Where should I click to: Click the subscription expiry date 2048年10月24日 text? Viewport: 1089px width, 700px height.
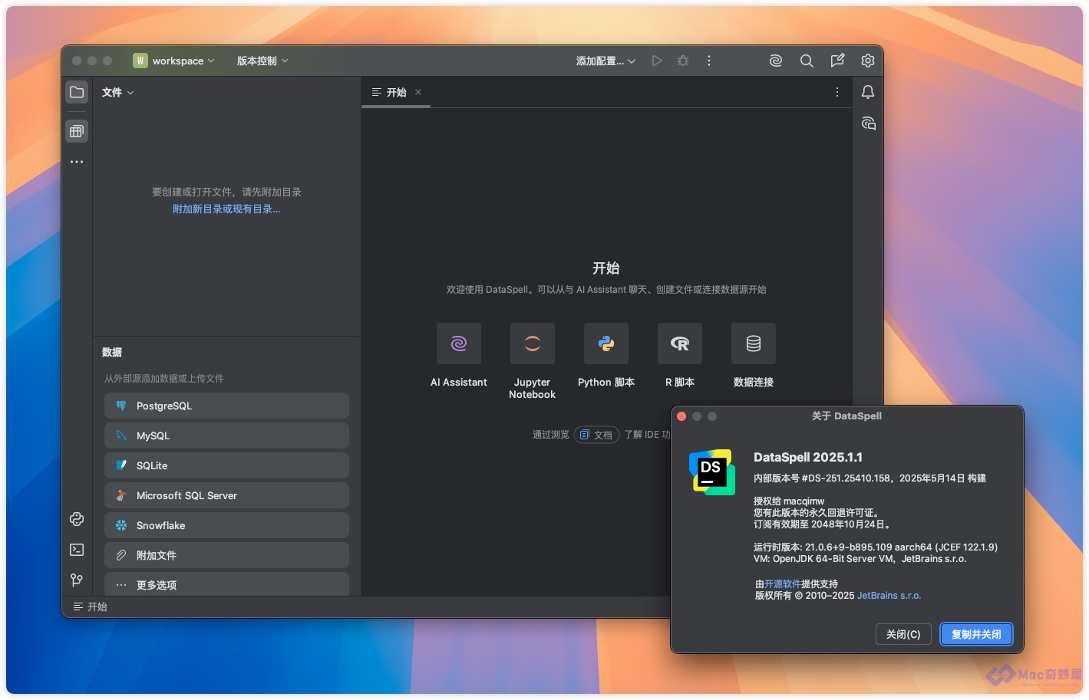(x=848, y=524)
